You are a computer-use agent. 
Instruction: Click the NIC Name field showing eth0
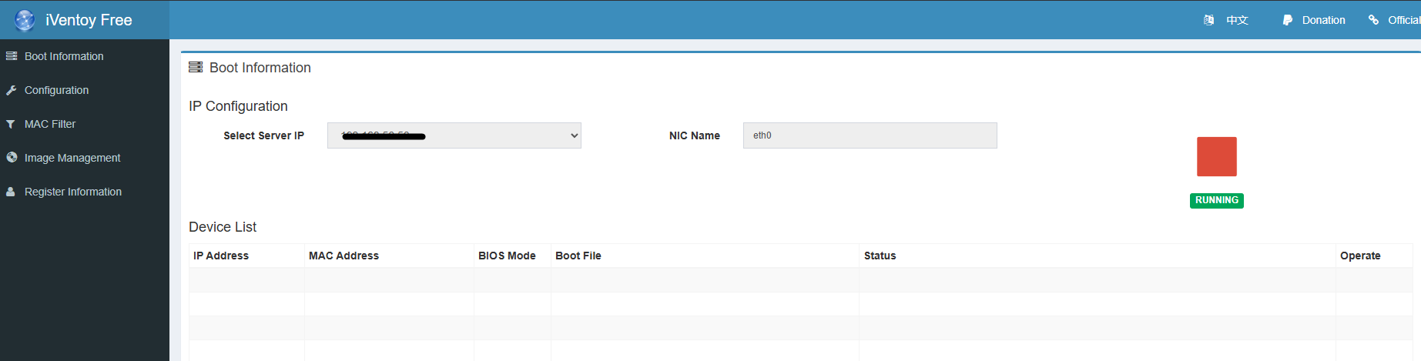point(870,135)
